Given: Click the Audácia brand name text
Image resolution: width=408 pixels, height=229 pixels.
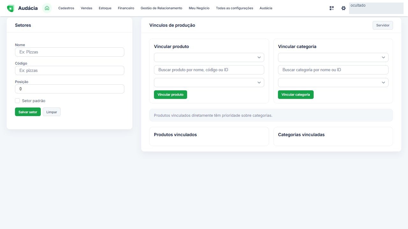Looking at the screenshot, I should tap(28, 8).
